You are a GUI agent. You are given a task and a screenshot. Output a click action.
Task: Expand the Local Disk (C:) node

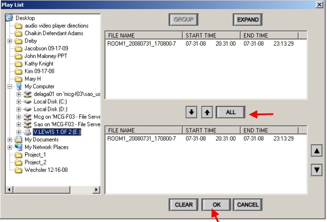tap(19, 102)
